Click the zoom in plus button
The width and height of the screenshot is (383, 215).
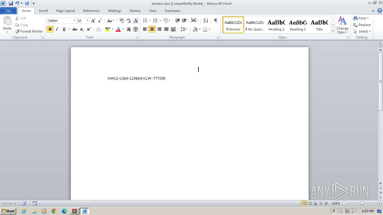click(379, 203)
